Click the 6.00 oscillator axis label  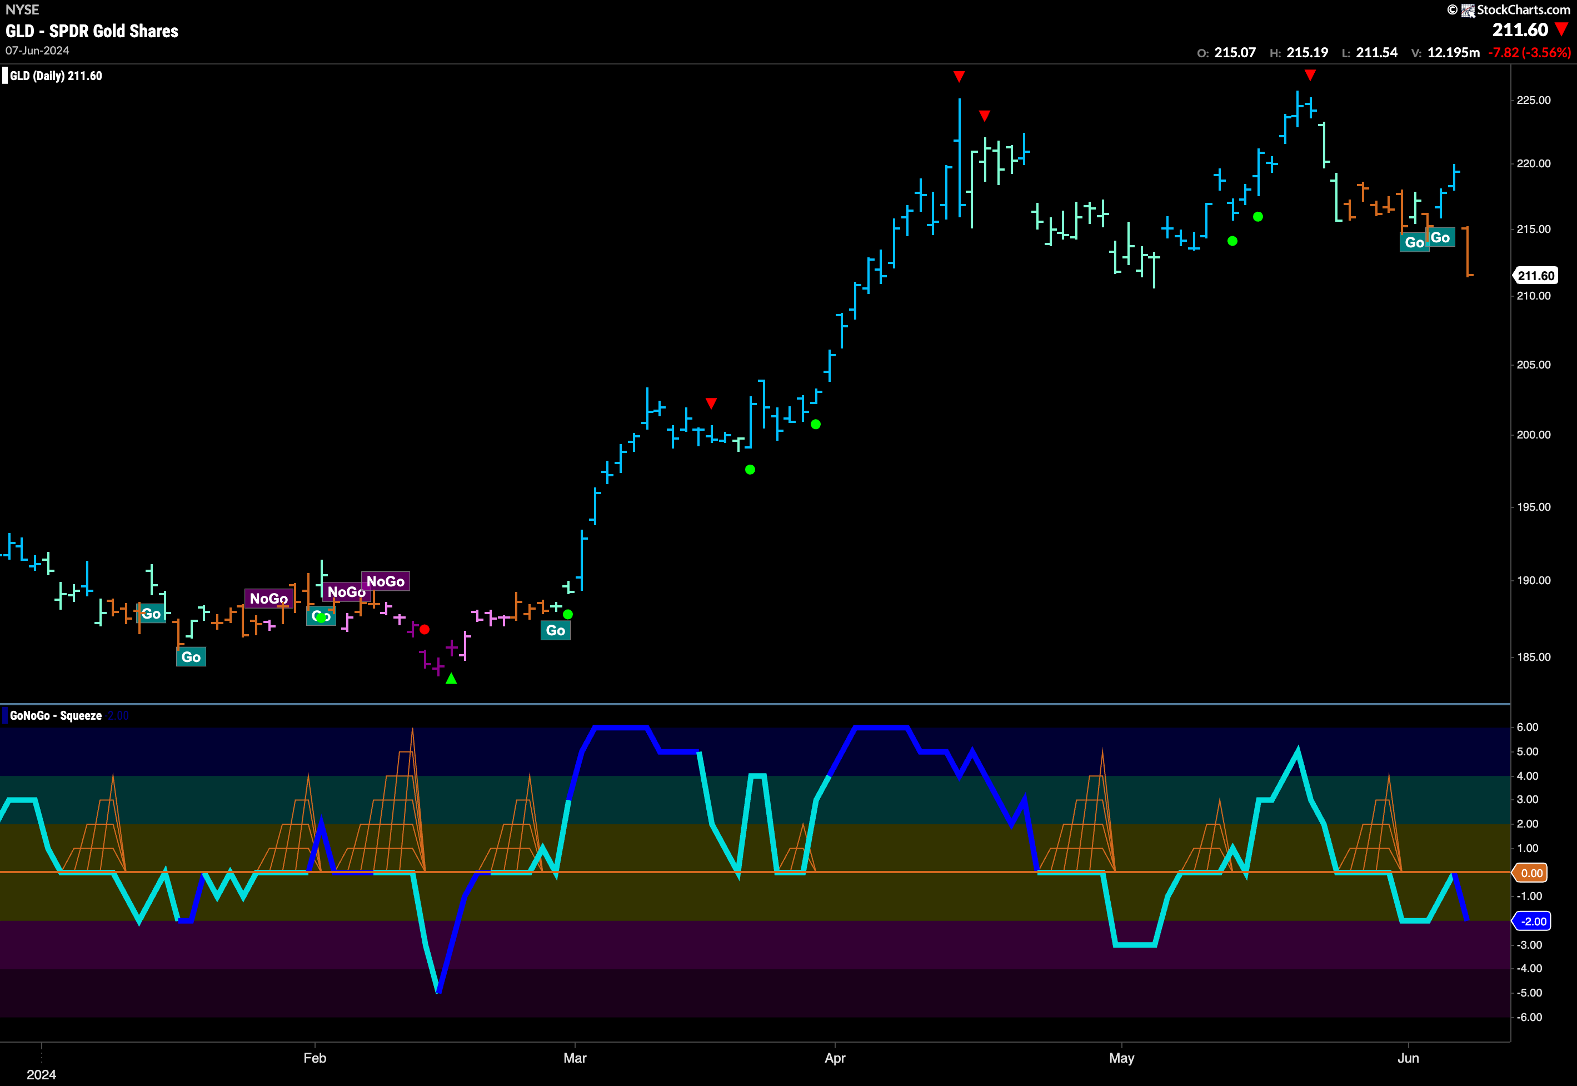click(1528, 728)
